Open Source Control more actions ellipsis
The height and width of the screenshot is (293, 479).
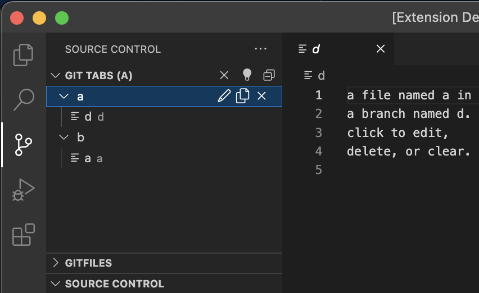pos(260,49)
